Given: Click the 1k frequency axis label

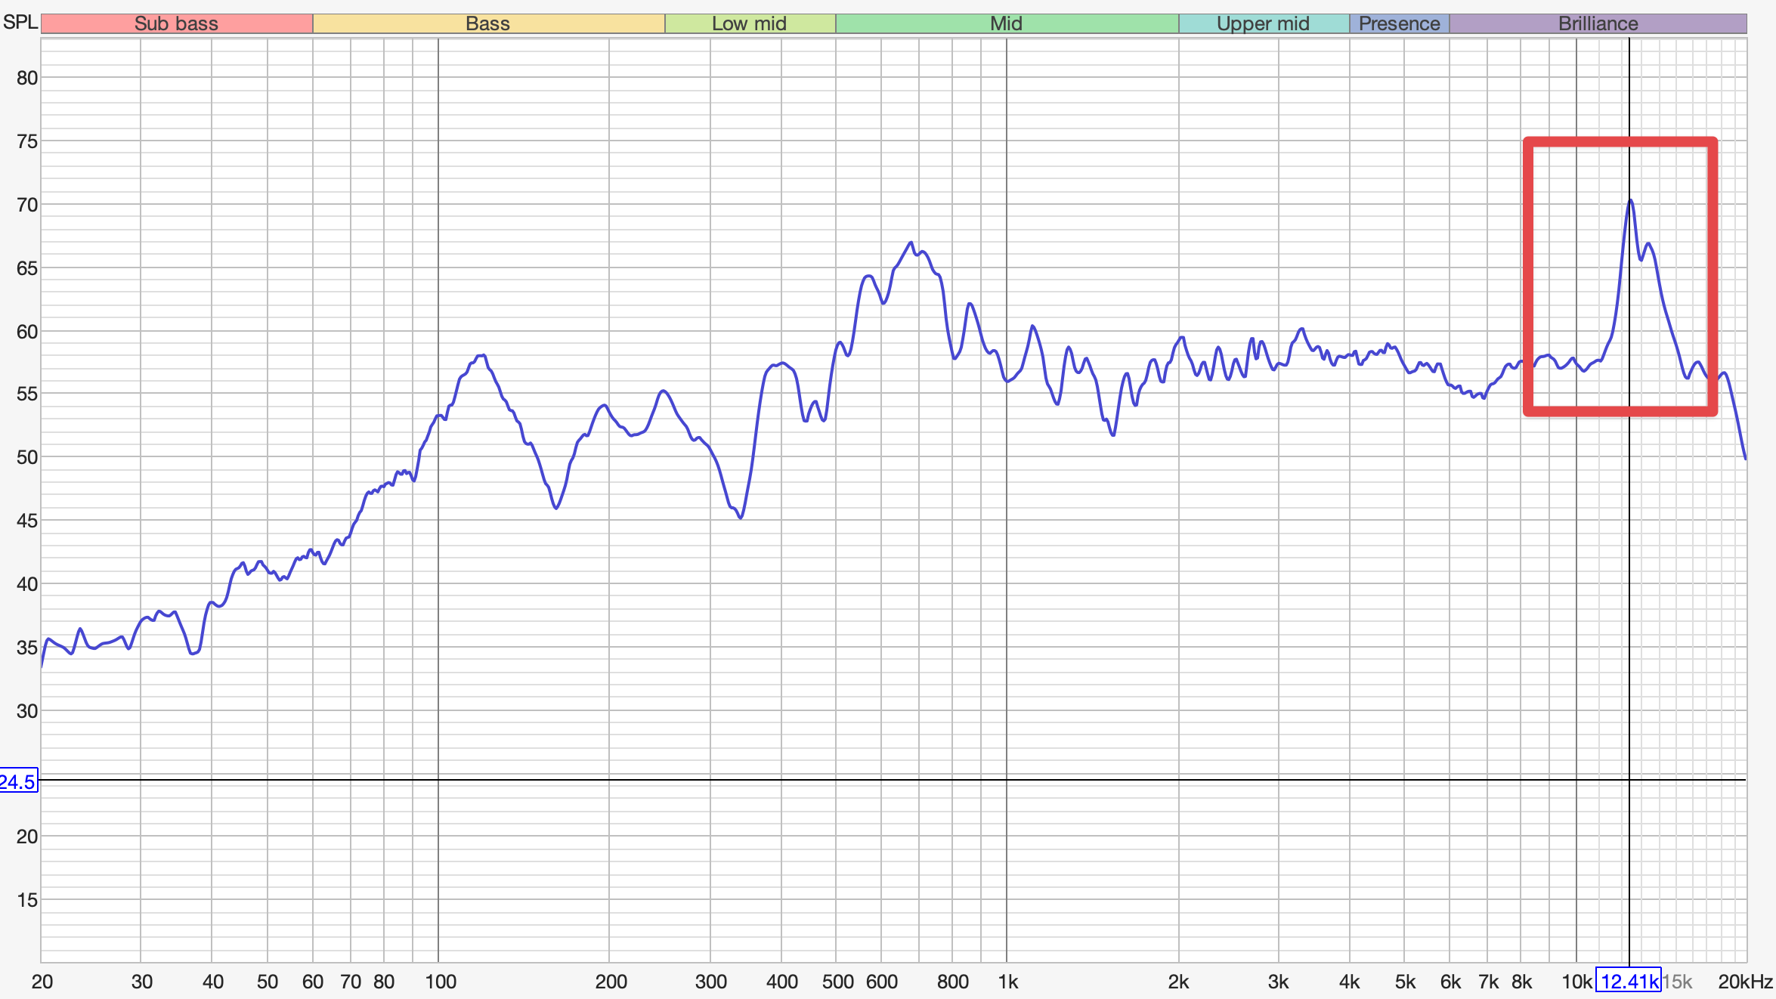Looking at the screenshot, I should pyautogui.click(x=1007, y=982).
